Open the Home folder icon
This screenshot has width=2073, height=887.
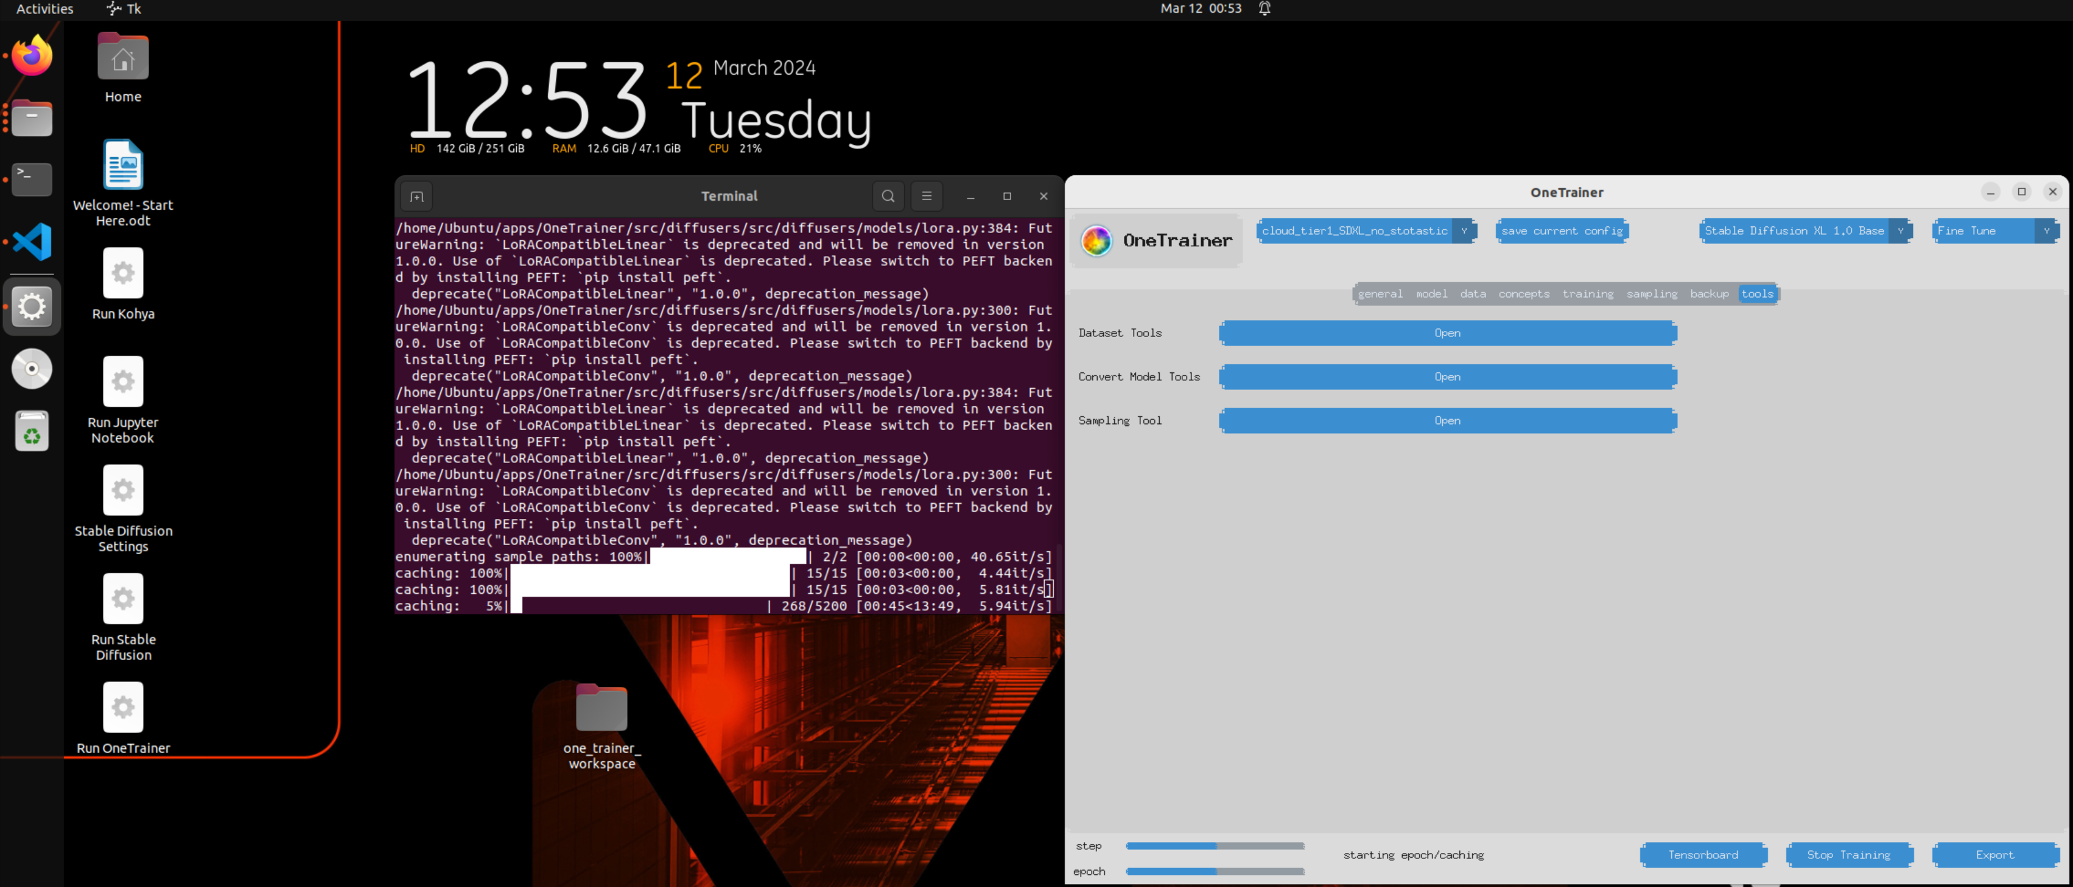click(x=122, y=57)
